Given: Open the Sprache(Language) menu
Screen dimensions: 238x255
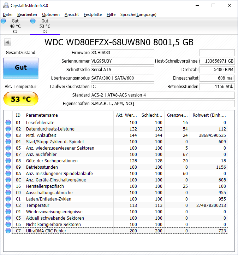Looking at the screenshot, I should [x=138, y=15].
